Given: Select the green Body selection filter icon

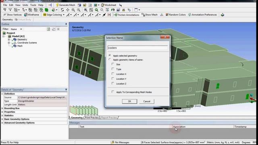Looking at the screenshot, I should [x=47, y=10].
